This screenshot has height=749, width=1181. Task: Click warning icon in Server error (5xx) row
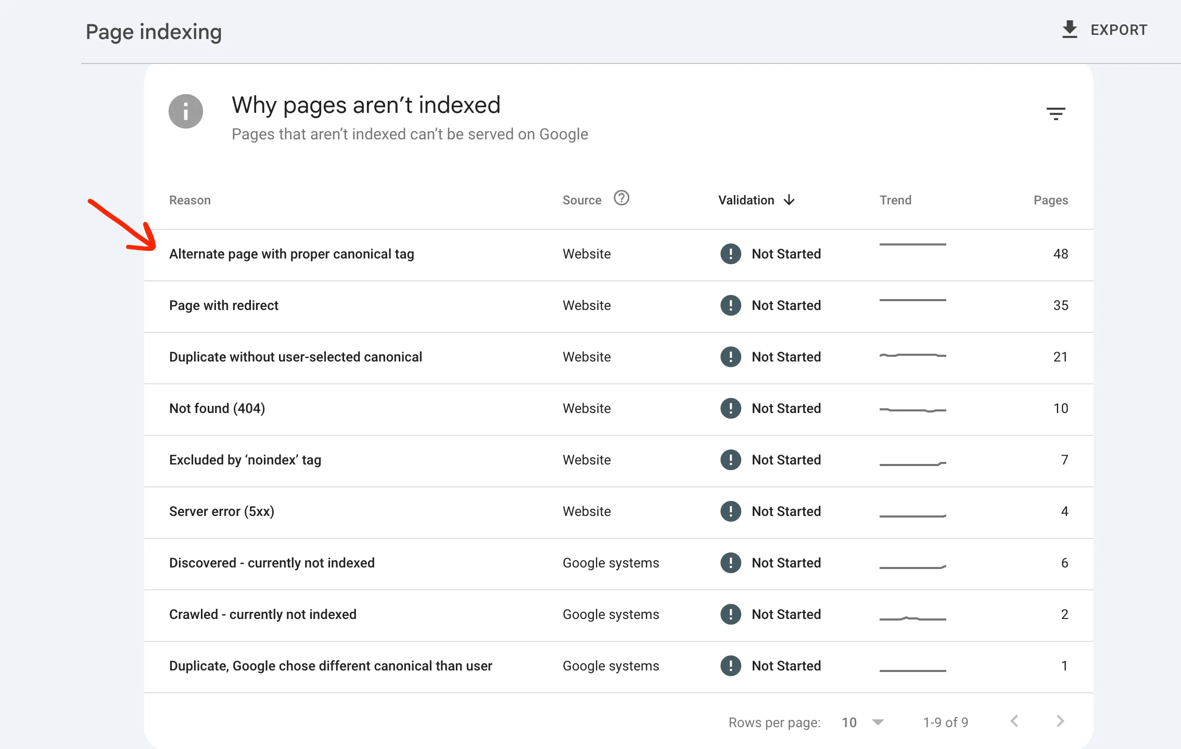coord(731,511)
